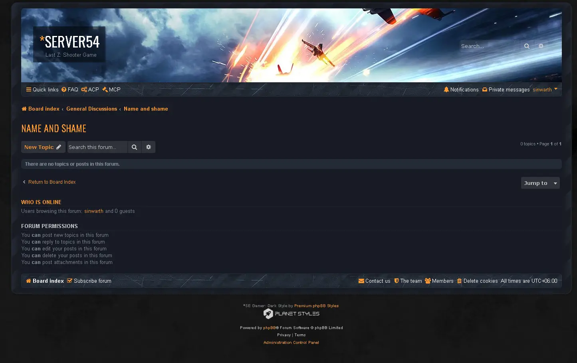This screenshot has height=363, width=577.
Task: Open the MCP moderator panel
Action: point(111,89)
